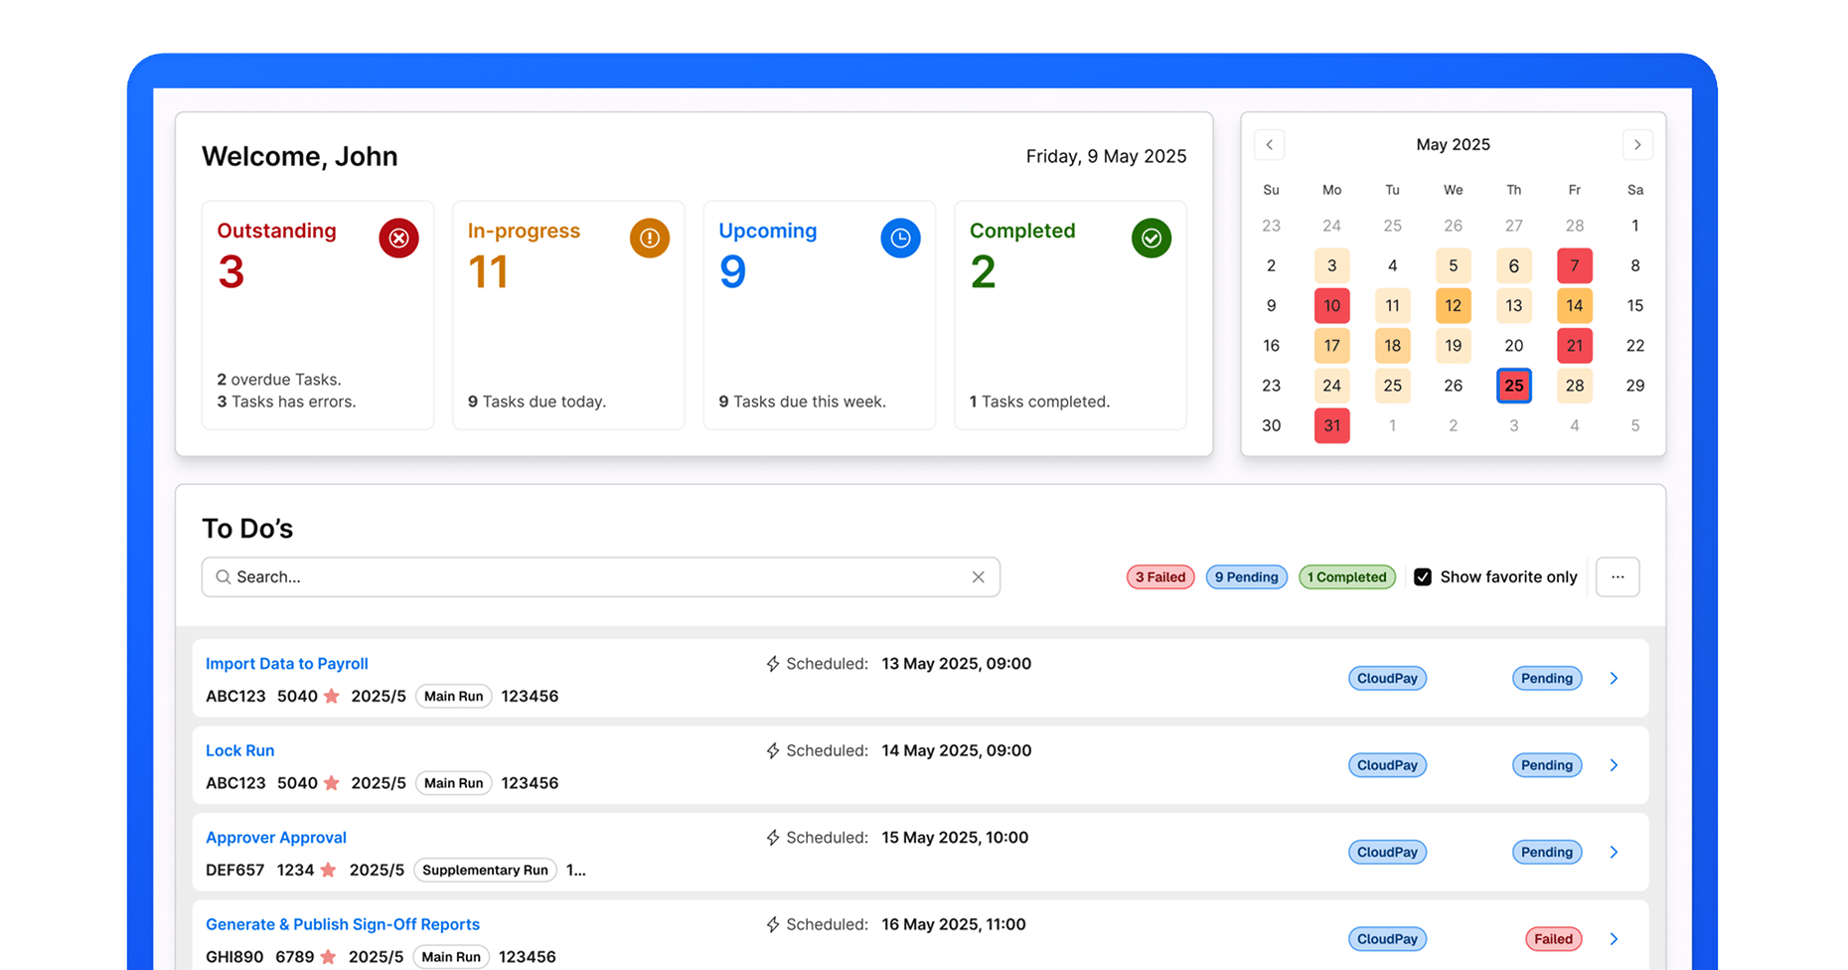Click Pending status in Approver Approval row
The width and height of the screenshot is (1848, 970).
click(1547, 852)
